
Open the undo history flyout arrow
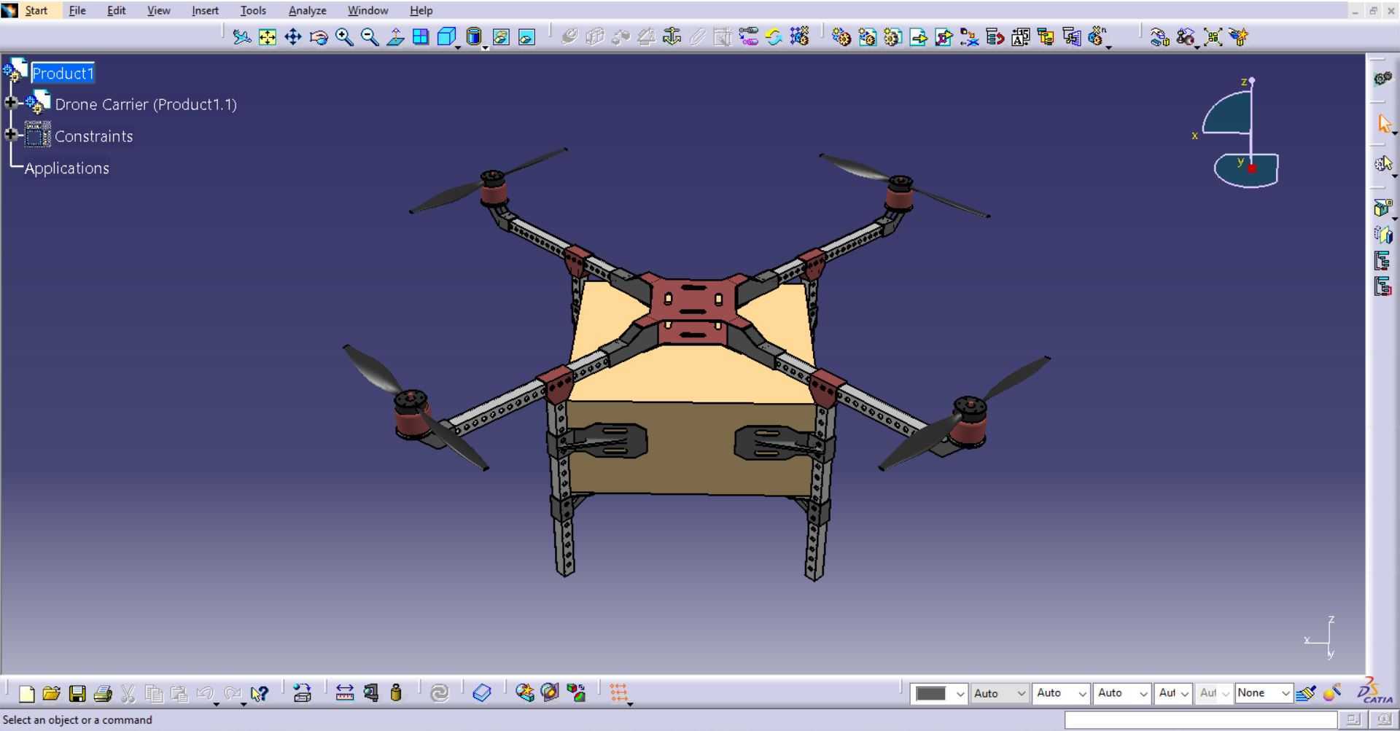pyautogui.click(x=217, y=704)
